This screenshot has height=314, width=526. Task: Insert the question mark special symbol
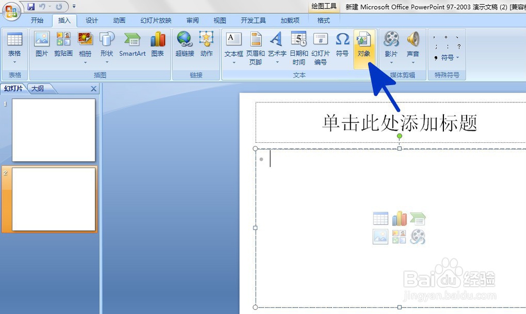[459, 47]
